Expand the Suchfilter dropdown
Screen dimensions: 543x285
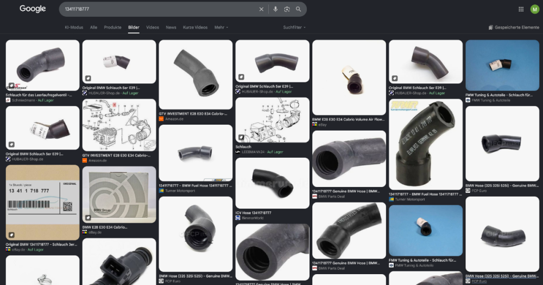pyautogui.click(x=294, y=27)
